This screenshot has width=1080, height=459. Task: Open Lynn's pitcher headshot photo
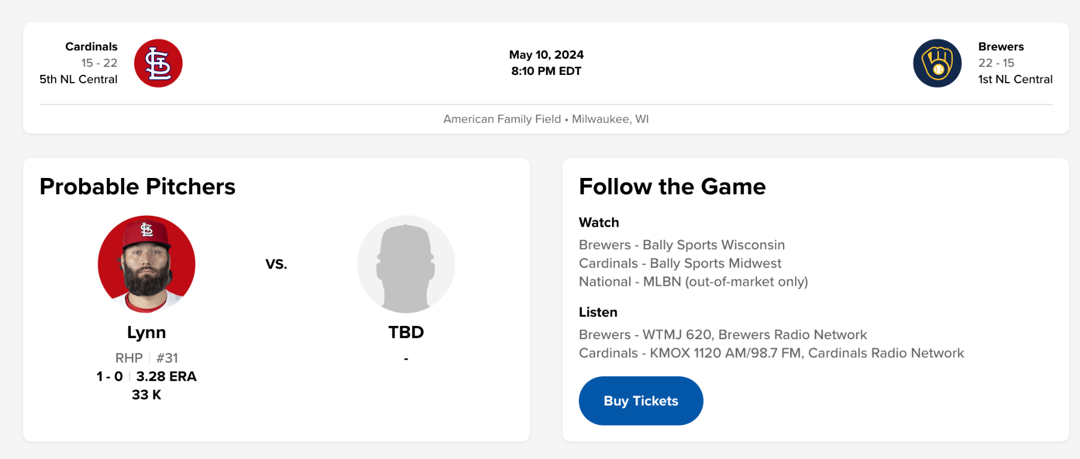click(x=146, y=264)
